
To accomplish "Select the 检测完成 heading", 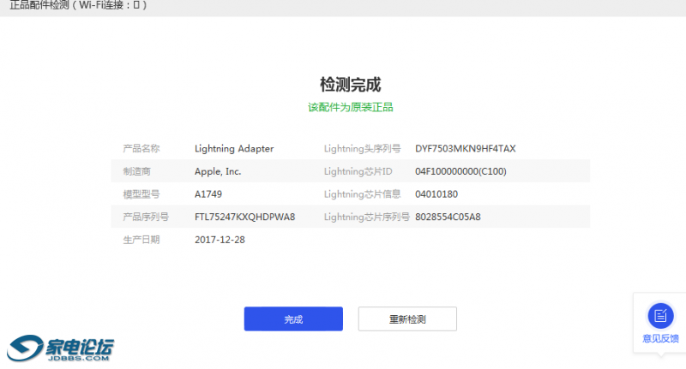I will tap(351, 84).
